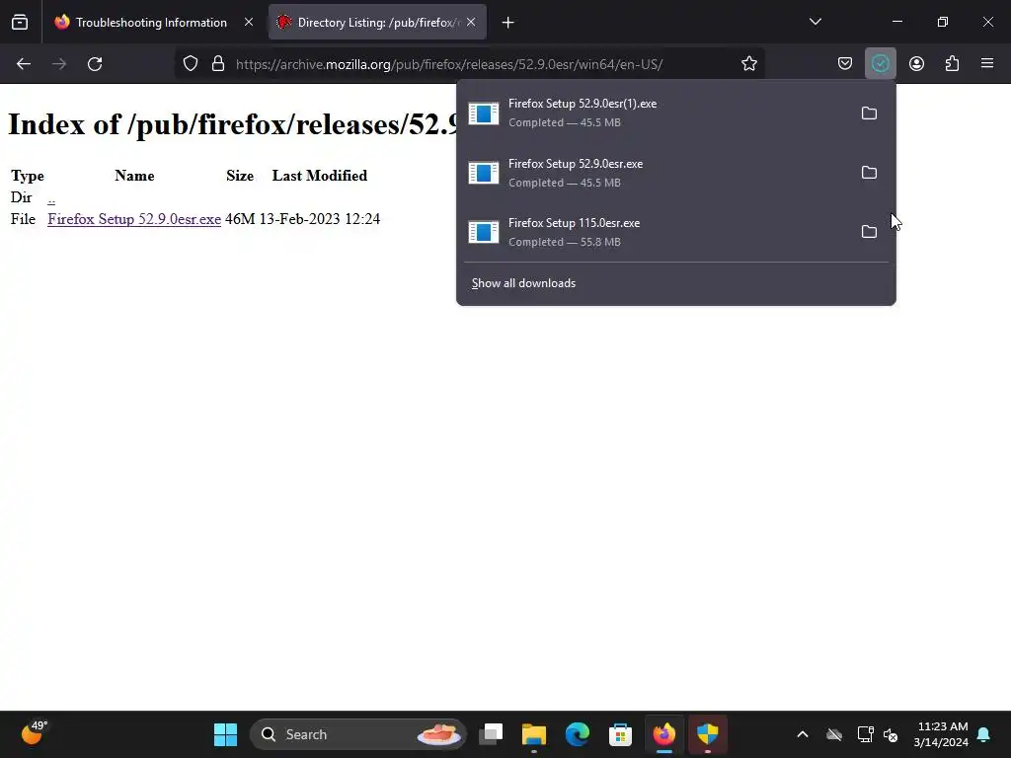View site security padlock info

[218, 64]
